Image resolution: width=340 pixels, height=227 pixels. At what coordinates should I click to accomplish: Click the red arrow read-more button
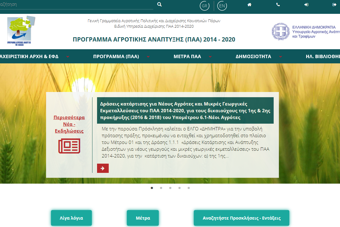point(103,168)
